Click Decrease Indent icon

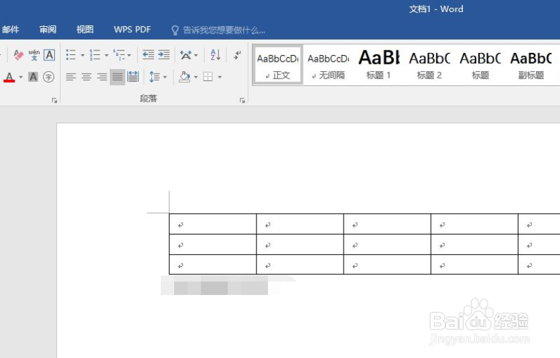148,55
